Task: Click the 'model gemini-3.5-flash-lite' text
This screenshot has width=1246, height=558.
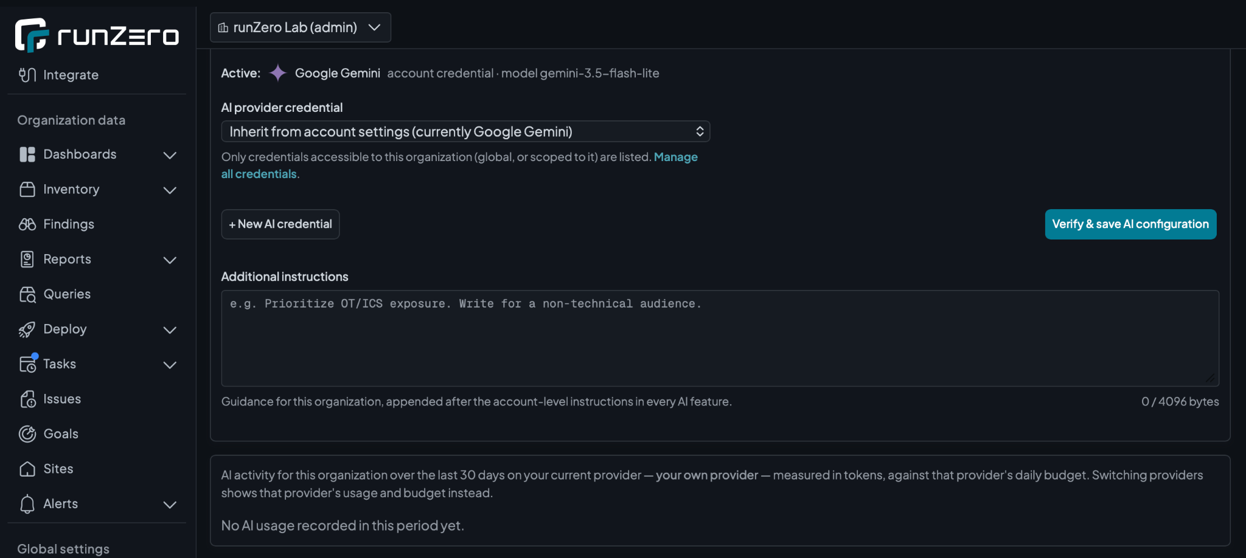Action: click(x=580, y=73)
